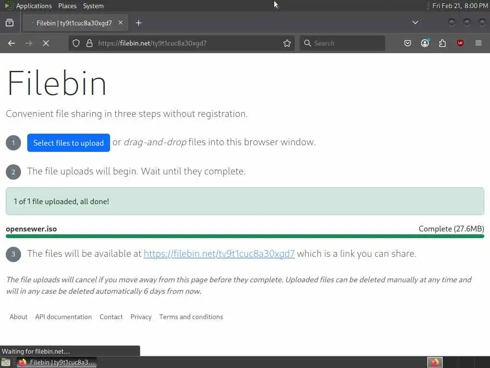Open uBlock Origin extension icon
Viewport: 490px width, 368px height.
460,43
